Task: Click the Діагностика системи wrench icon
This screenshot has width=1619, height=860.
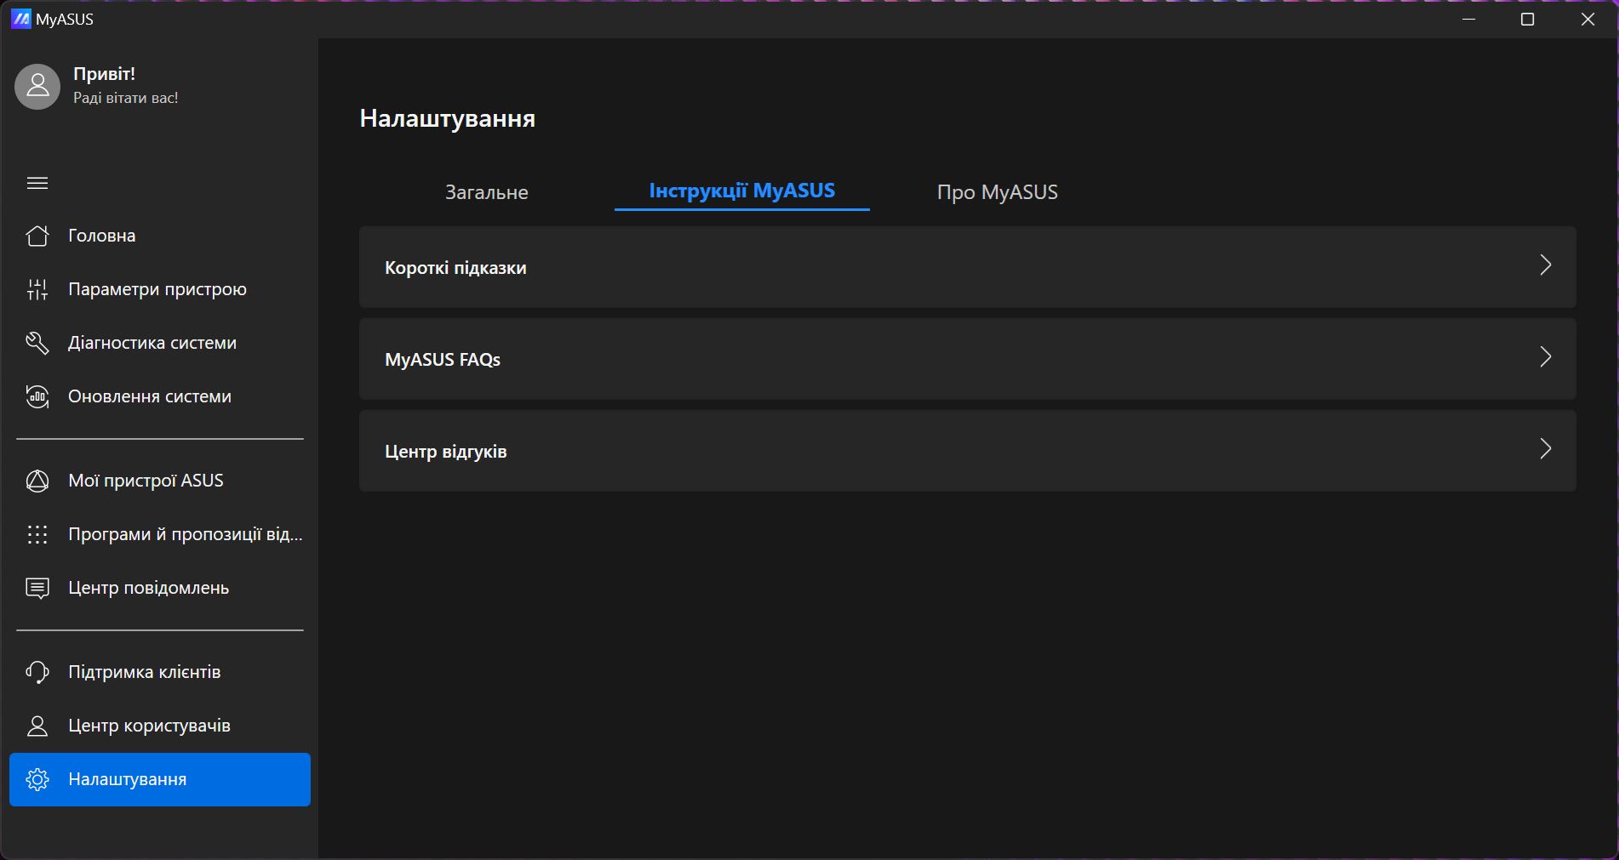Action: pyautogui.click(x=37, y=343)
